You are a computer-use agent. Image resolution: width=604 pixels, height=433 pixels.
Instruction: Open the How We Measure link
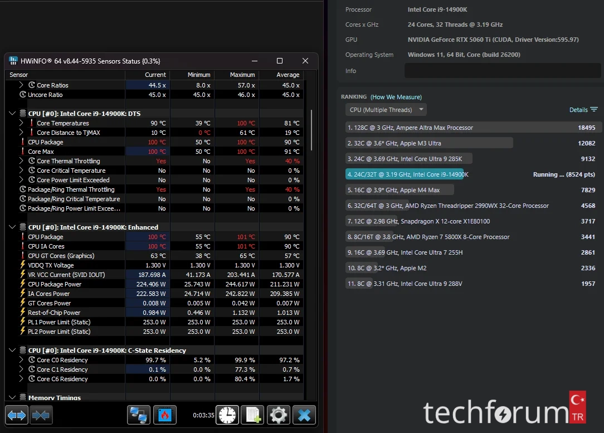click(x=396, y=97)
